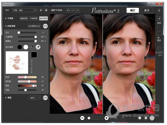Screen dimensions: 167x125
Task: Uncheck the top checked checkbox in right sidebar
Action: point(159,19)
